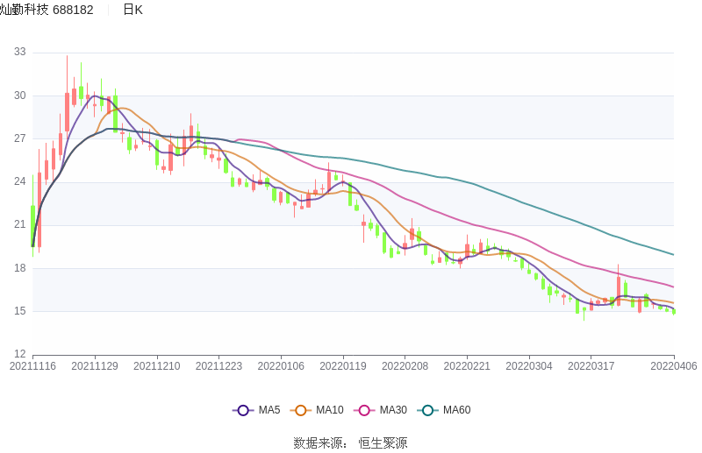Toggle MA60 line visibility via its legend text
This screenshot has height=453, width=702.
point(456,410)
